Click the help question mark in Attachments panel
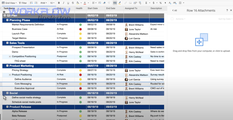The height and width of the screenshot is (120, 233). pos(227,10)
